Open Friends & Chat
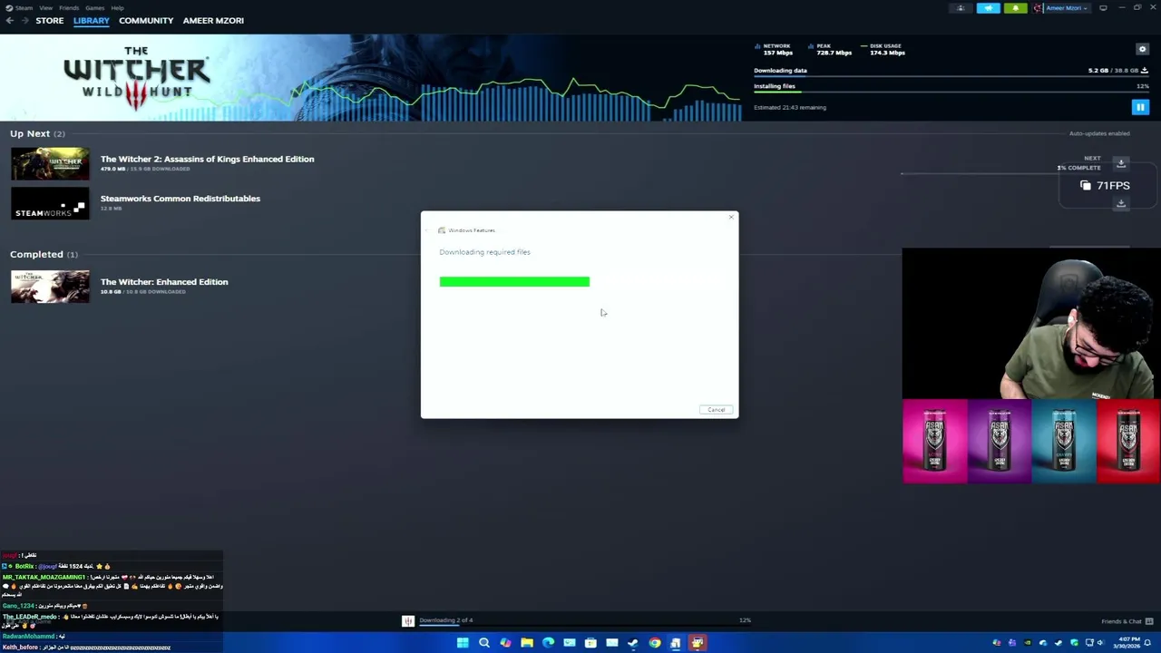Screen dimensions: 1161x653 point(1121,621)
